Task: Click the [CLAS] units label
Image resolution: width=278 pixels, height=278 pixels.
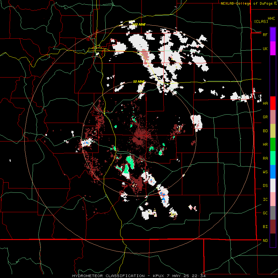Action: pyautogui.click(x=261, y=21)
